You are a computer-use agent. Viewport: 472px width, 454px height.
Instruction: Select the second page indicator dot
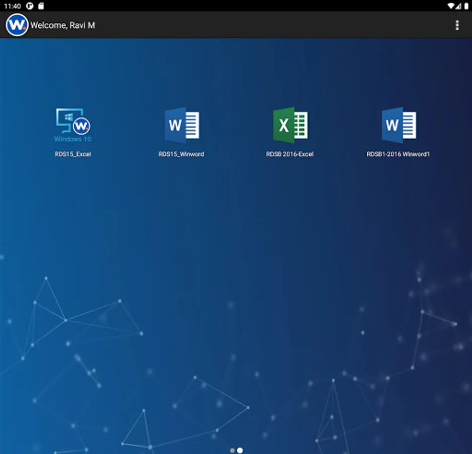click(240, 450)
